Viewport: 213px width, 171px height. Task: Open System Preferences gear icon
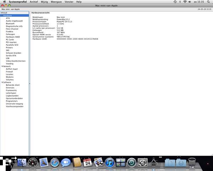142,162
